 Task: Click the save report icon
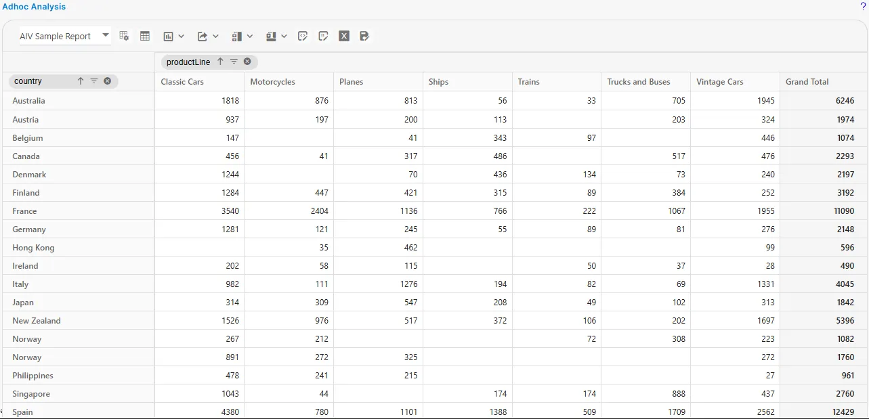tap(364, 36)
